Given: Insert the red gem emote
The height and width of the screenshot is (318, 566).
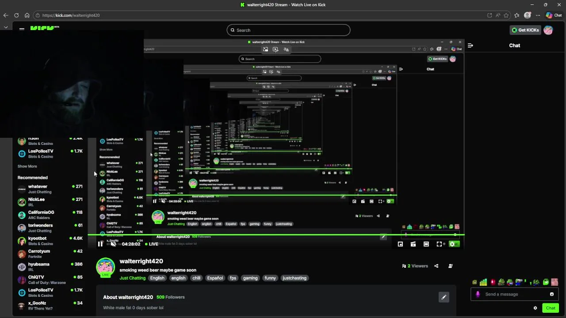Looking at the screenshot, I should point(493,282).
